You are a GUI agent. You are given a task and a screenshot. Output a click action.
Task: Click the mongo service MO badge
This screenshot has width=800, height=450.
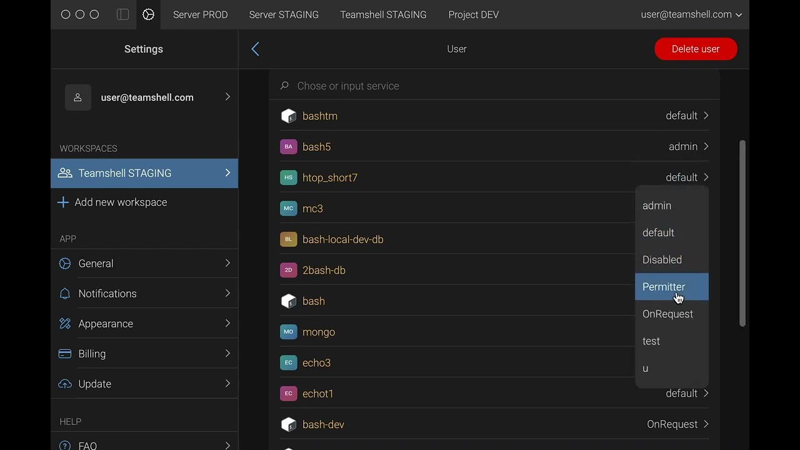click(288, 332)
